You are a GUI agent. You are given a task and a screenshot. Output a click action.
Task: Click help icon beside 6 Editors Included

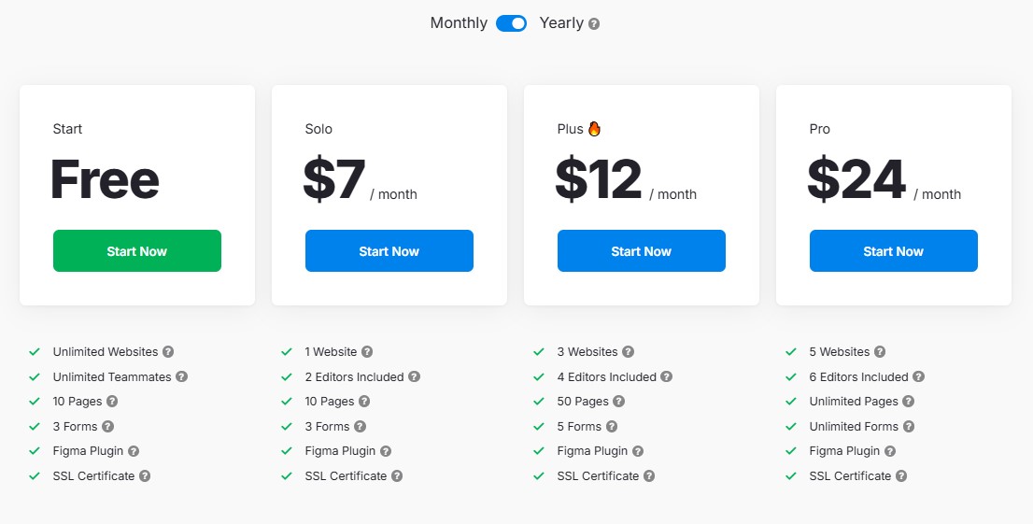click(919, 377)
